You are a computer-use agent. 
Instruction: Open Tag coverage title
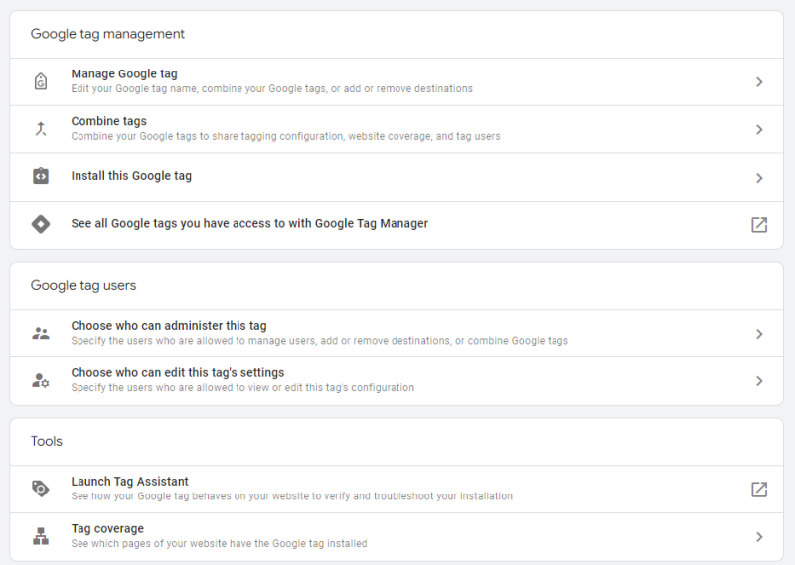[107, 529]
